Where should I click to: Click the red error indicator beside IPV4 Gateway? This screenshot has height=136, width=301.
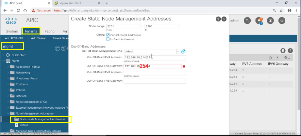point(184,66)
